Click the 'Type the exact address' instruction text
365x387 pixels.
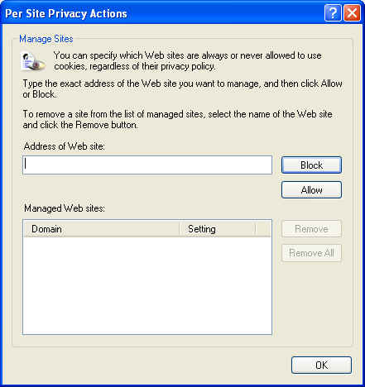tap(183, 88)
